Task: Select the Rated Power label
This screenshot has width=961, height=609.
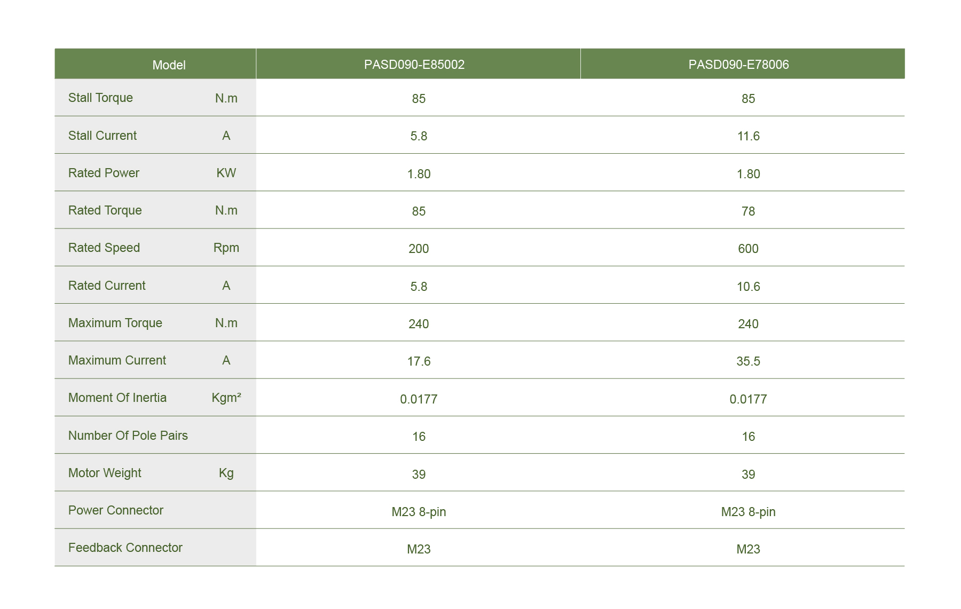Action: [104, 173]
